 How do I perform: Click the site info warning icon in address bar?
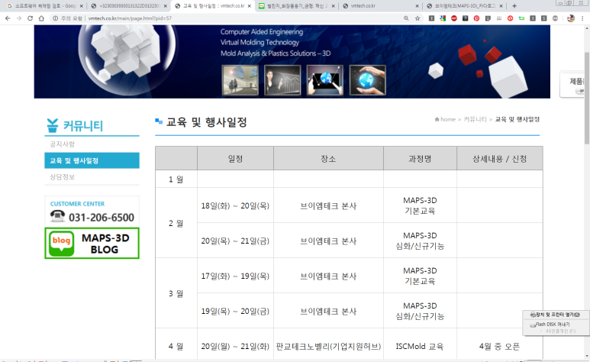(55, 18)
